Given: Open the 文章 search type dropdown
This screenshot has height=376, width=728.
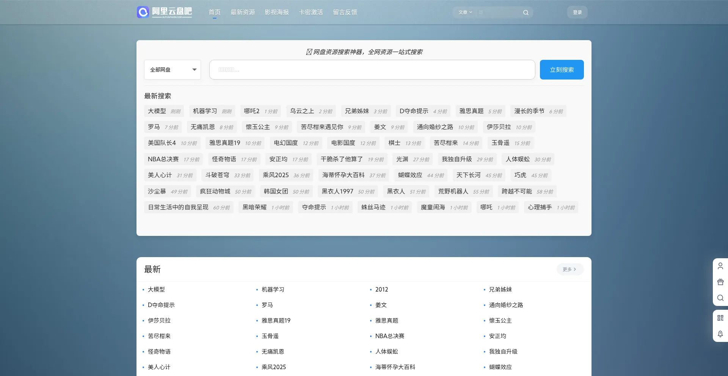Looking at the screenshot, I should [465, 12].
